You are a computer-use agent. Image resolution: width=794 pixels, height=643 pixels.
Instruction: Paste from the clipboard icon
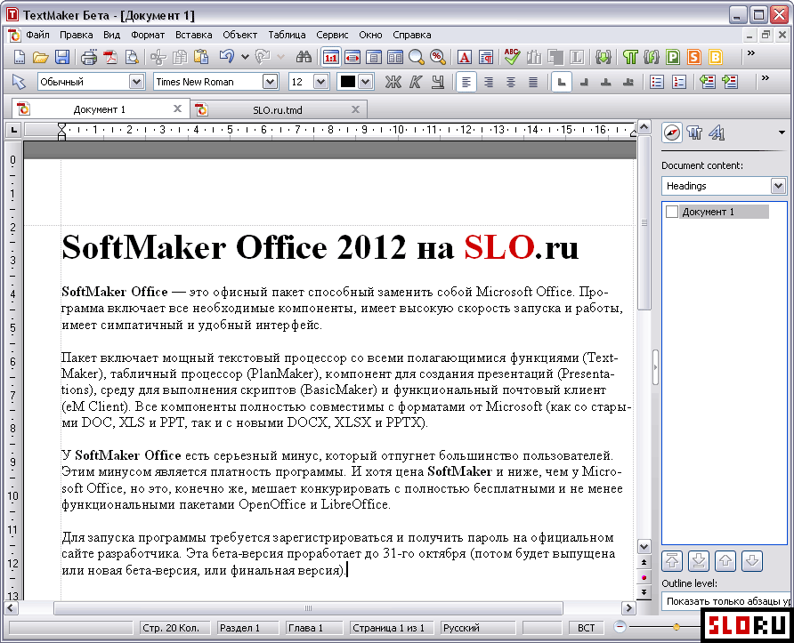201,57
